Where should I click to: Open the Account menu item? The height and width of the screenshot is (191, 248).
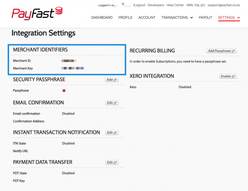point(147,17)
